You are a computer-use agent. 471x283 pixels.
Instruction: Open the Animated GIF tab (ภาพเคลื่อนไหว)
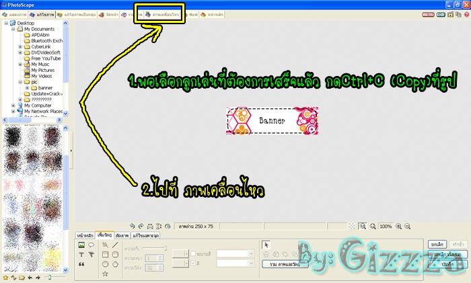pyautogui.click(x=162, y=15)
